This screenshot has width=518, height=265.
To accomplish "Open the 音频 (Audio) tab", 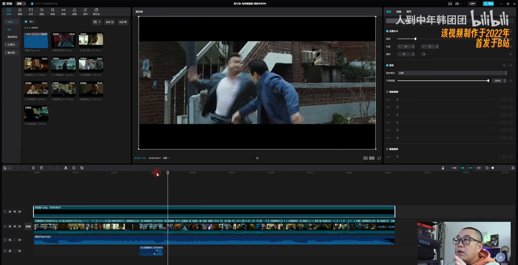I will [x=20, y=11].
